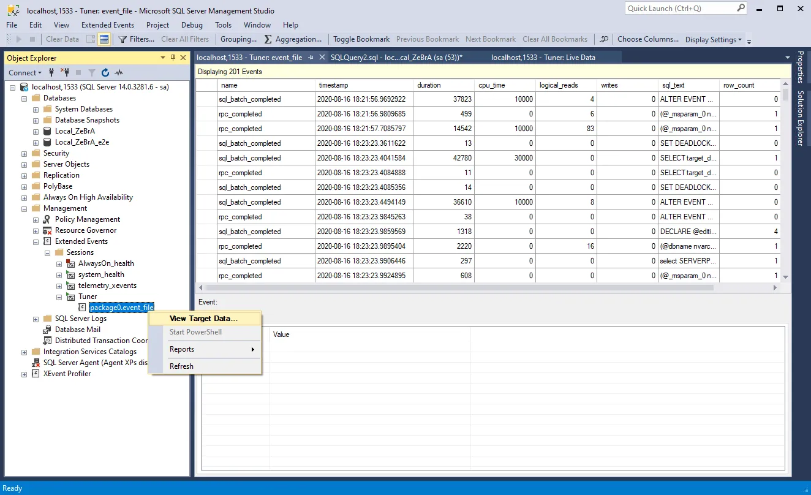The image size is (811, 495).
Task: Click the XEvent Profiler icon
Action: tap(36, 374)
